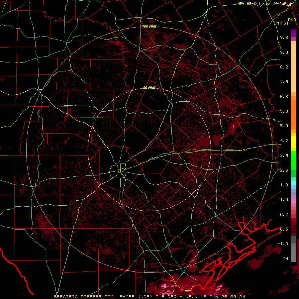The height and width of the screenshot is (299, 299).
Task: Click the 2.6 scale value
Action: pos(284,170)
